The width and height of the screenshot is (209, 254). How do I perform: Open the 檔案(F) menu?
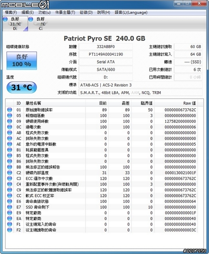click(11, 12)
